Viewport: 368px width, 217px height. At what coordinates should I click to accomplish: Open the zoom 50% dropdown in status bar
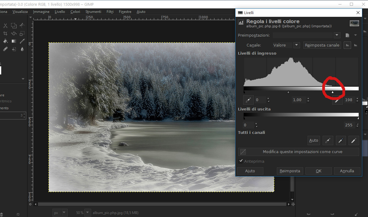tap(88, 213)
